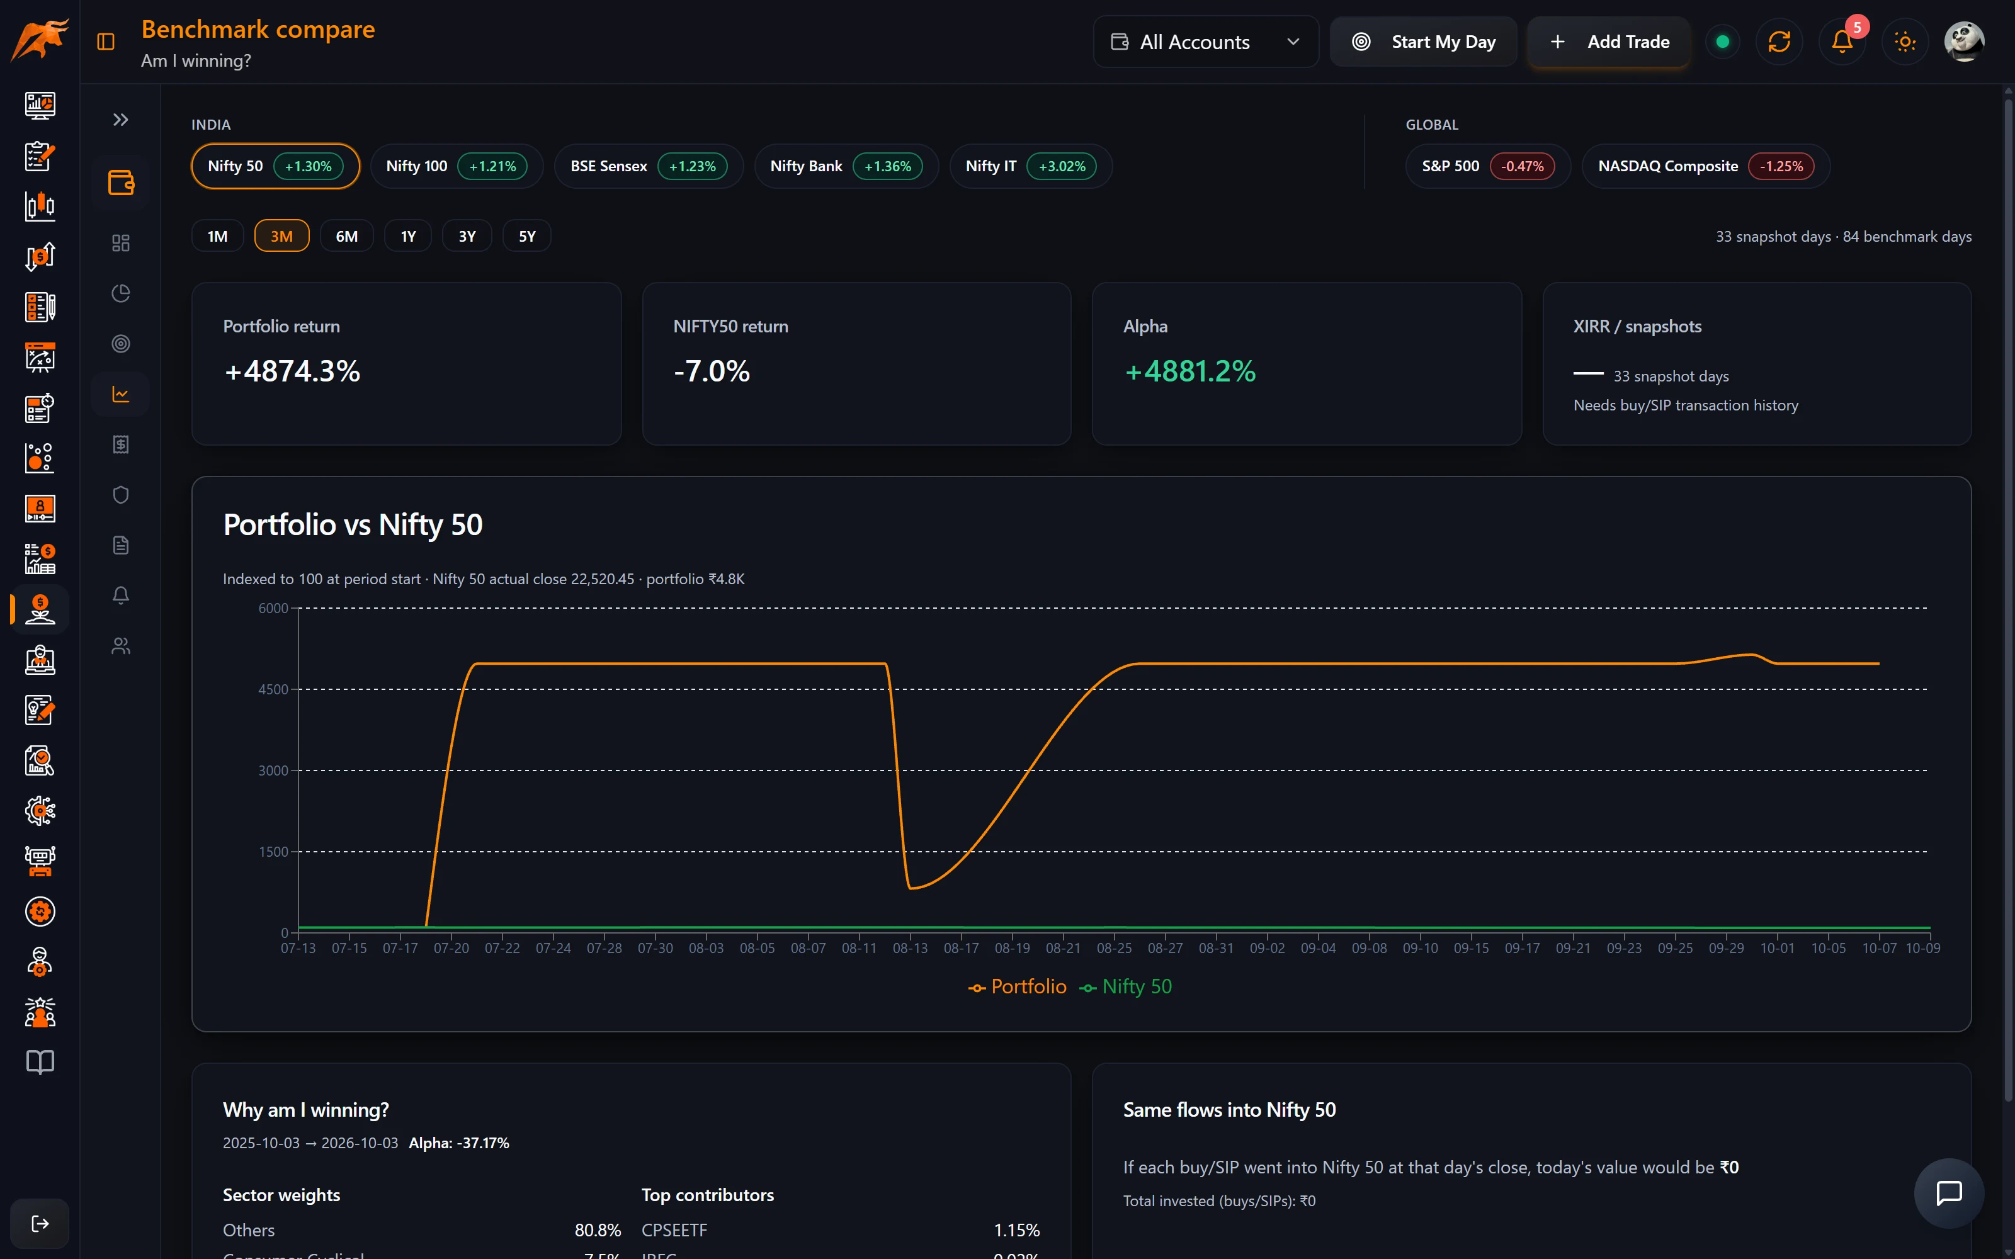Select the S&P 500 benchmark chip

click(x=1488, y=167)
